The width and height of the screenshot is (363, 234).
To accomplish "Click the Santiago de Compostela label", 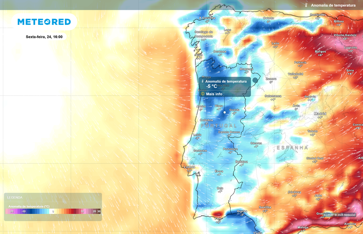I will click(x=204, y=34).
